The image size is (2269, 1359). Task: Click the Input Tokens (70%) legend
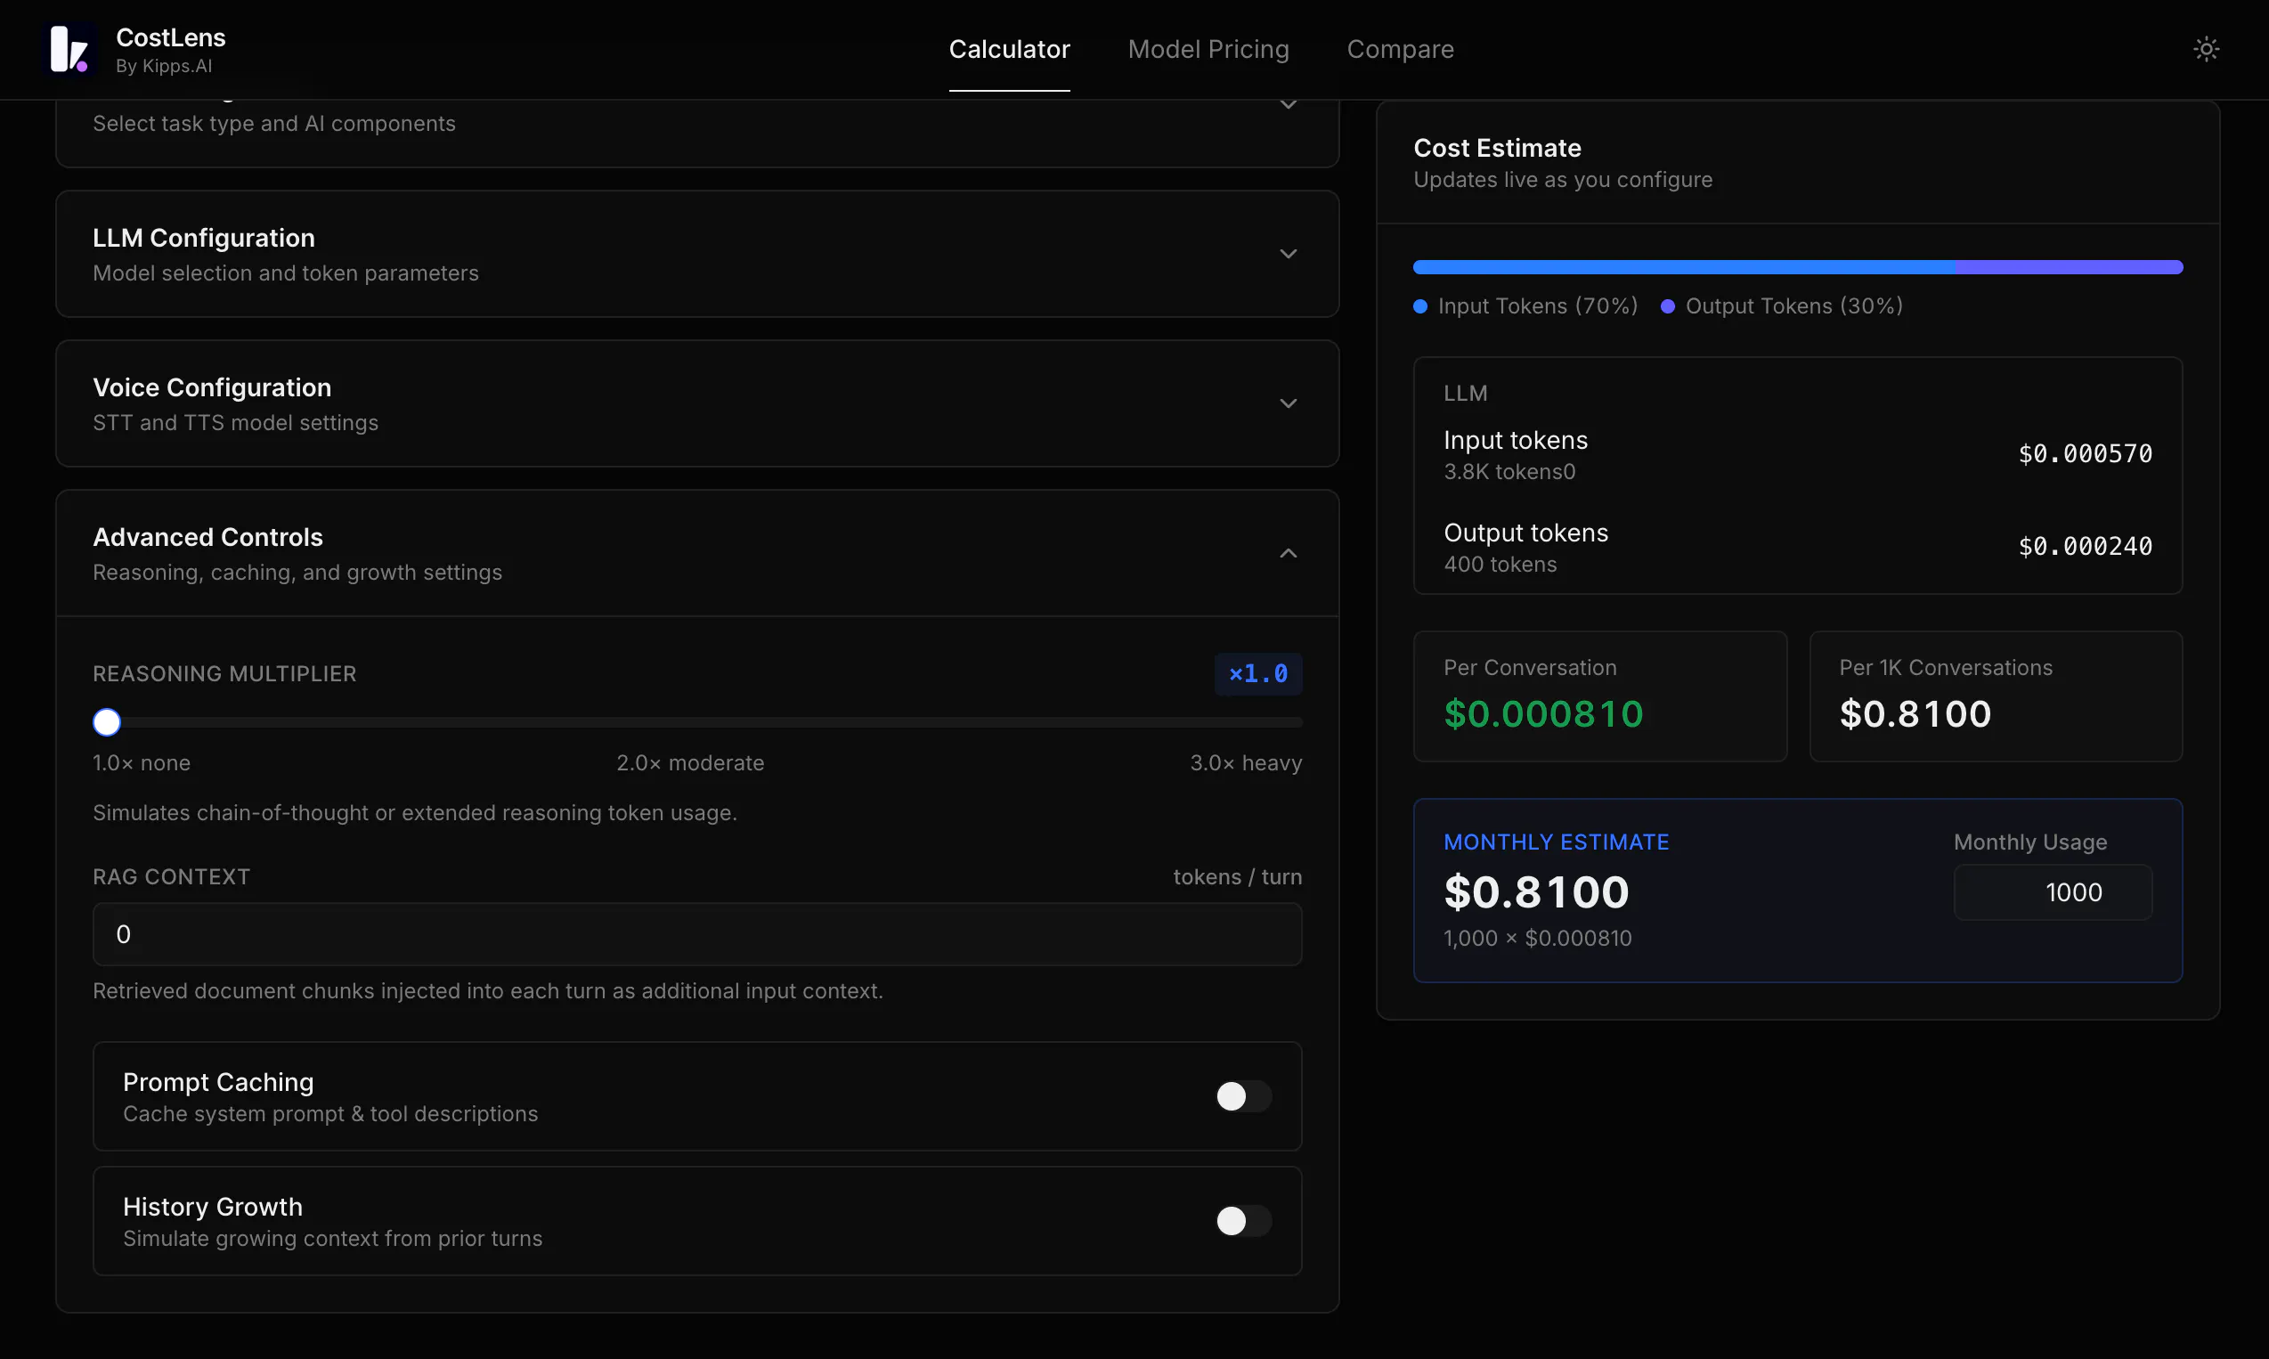pyautogui.click(x=1525, y=305)
